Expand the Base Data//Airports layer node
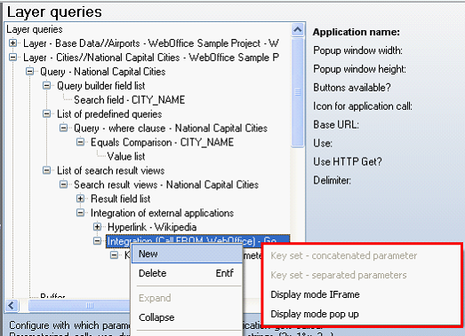 pyautogui.click(x=12, y=43)
